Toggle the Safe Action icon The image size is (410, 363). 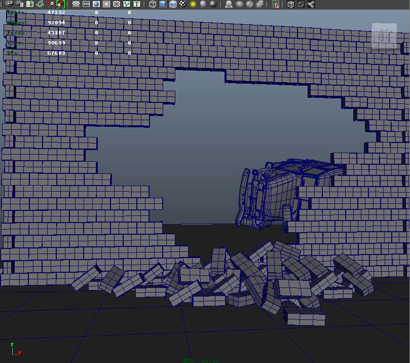pyautogui.click(x=127, y=4)
